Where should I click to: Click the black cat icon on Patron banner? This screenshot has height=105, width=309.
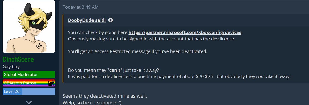pyautogui.click(x=51, y=83)
